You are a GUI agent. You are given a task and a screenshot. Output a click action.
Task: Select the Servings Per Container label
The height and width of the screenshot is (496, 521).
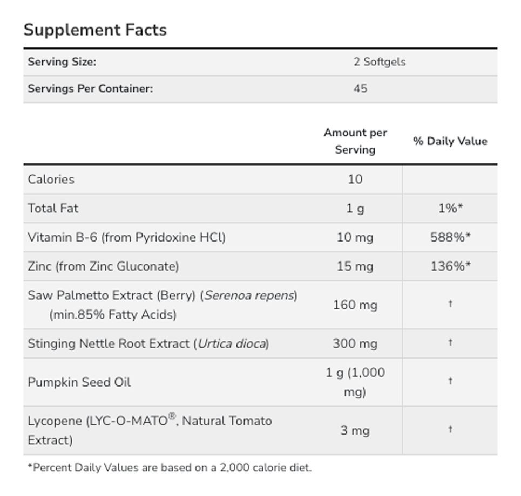[90, 88]
